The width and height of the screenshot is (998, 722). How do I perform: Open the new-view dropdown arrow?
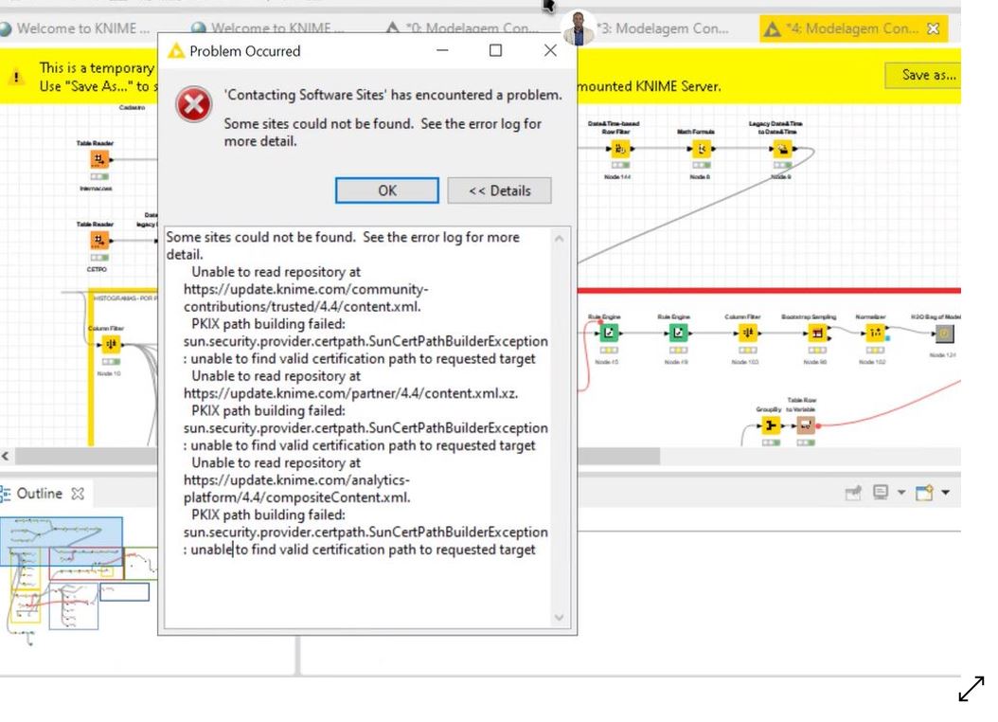[945, 492]
